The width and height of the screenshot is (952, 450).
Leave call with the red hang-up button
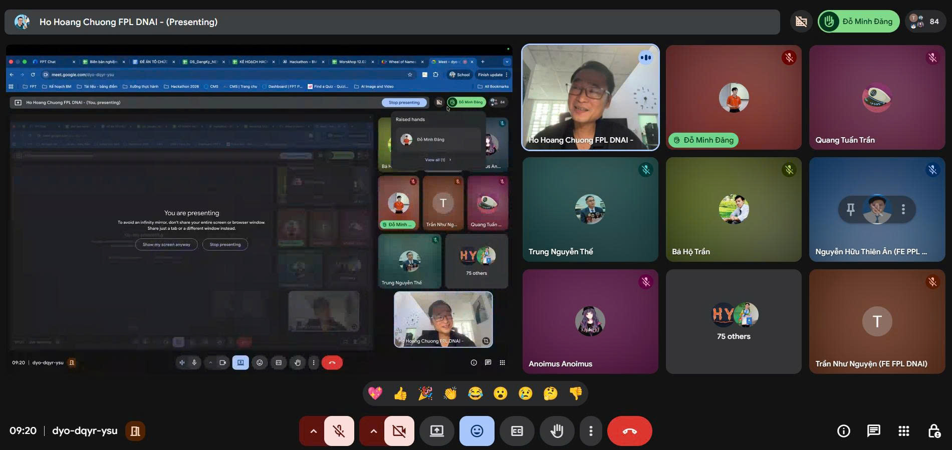pyautogui.click(x=630, y=431)
